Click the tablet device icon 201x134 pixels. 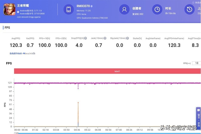point(69,9)
